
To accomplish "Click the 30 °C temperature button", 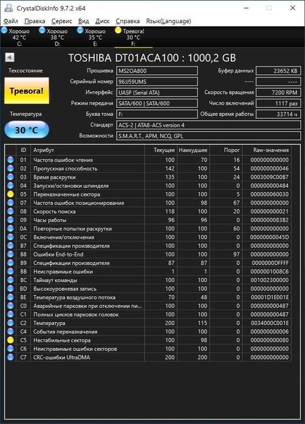I will point(27,130).
